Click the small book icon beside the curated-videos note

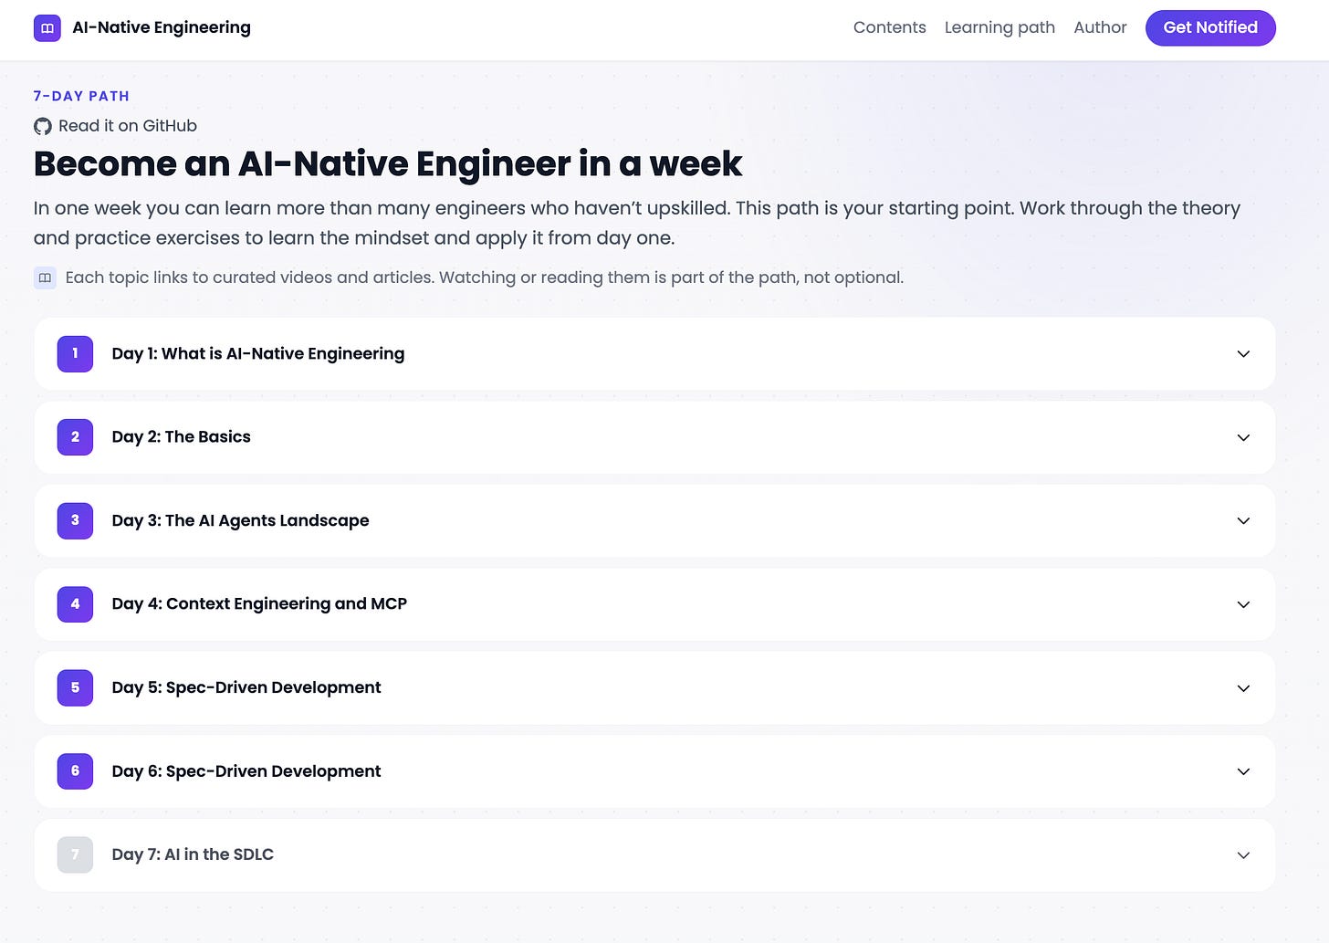coord(45,278)
